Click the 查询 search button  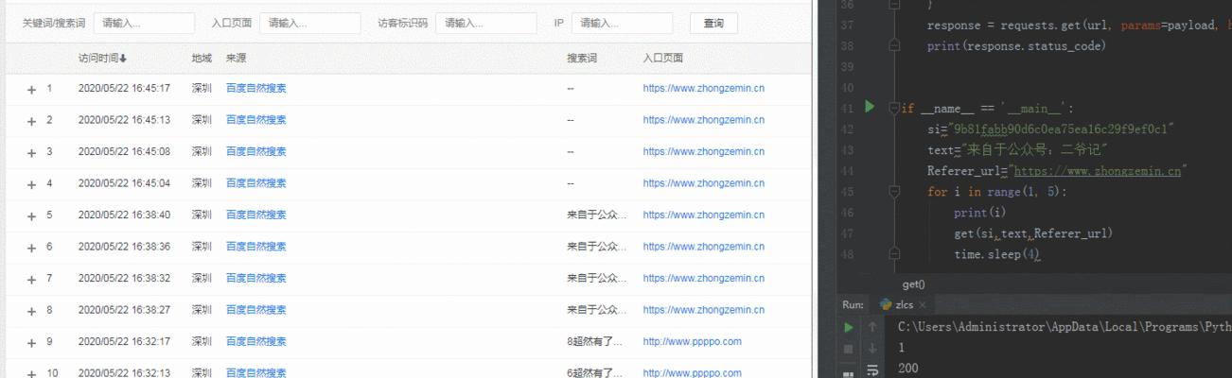713,24
